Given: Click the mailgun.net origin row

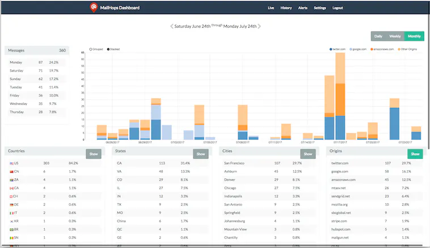Looking at the screenshot, I should 376,238.
